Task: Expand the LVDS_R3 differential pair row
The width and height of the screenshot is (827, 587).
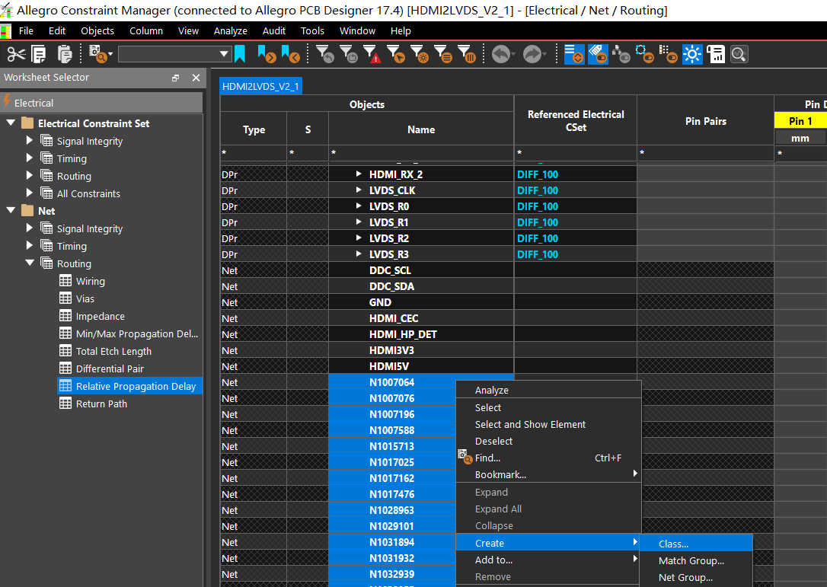Action: [x=359, y=254]
